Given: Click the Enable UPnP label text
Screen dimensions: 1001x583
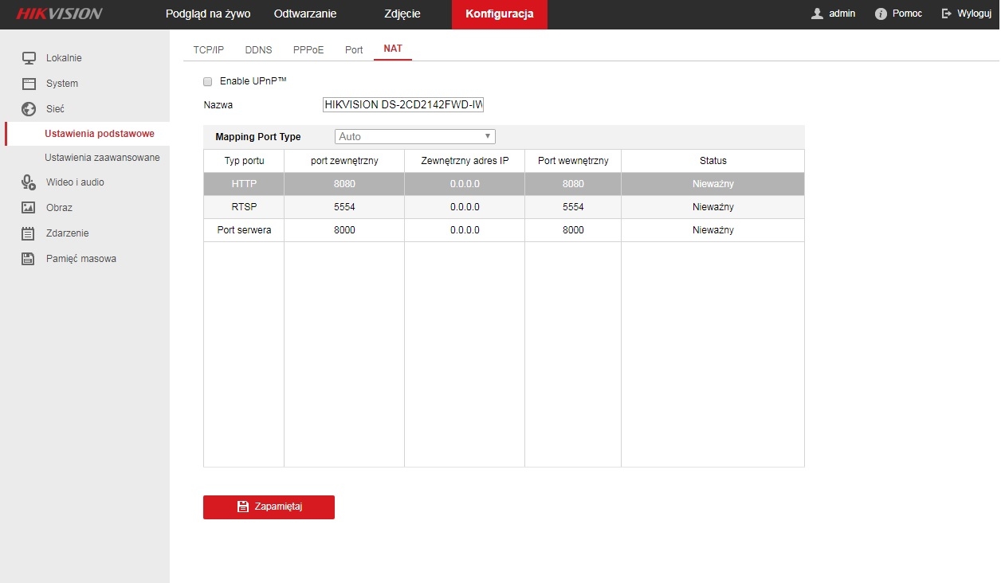Looking at the screenshot, I should click(253, 81).
